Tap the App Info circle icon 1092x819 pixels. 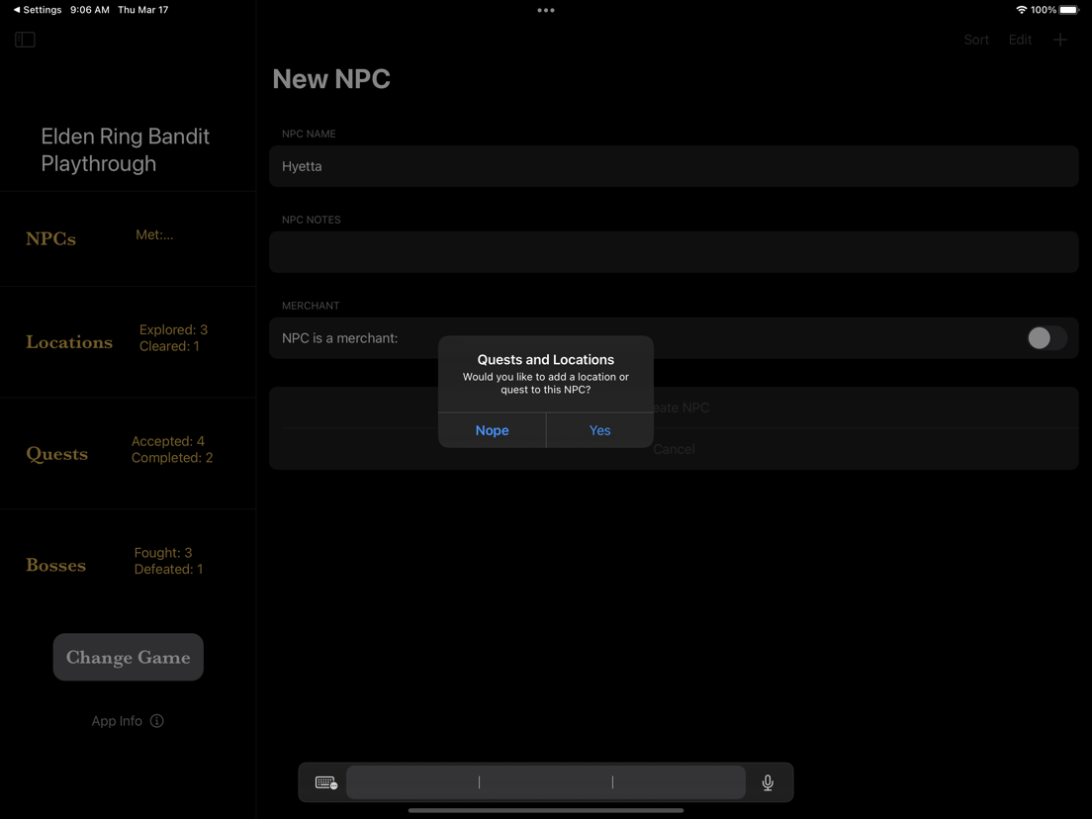click(156, 721)
